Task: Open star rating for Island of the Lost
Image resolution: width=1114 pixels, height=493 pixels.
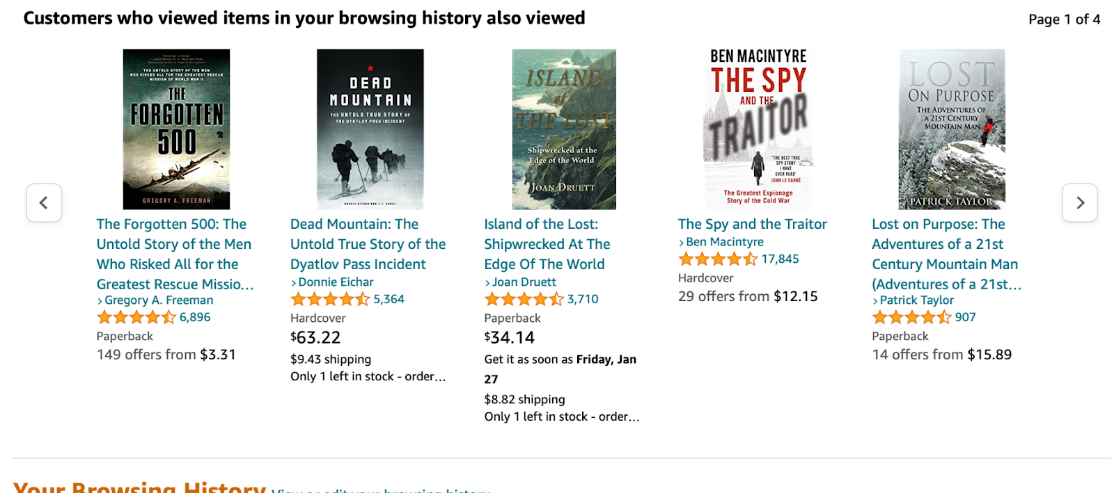Action: 524,300
